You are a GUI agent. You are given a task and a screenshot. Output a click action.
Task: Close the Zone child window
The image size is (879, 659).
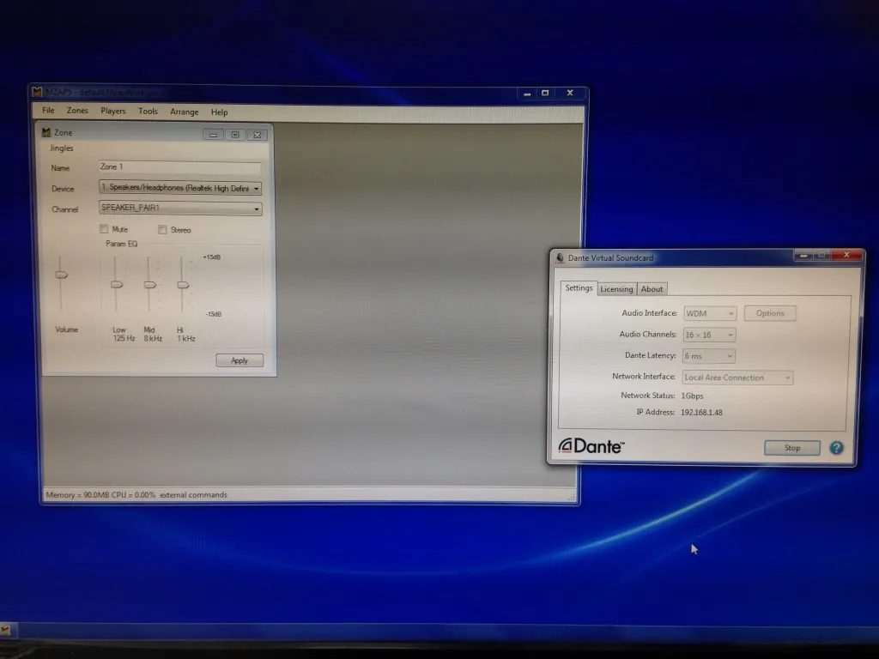click(x=257, y=135)
